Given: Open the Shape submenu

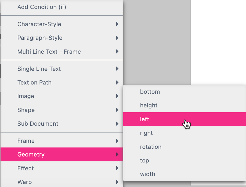Looking at the screenshot, I should pos(62,110).
